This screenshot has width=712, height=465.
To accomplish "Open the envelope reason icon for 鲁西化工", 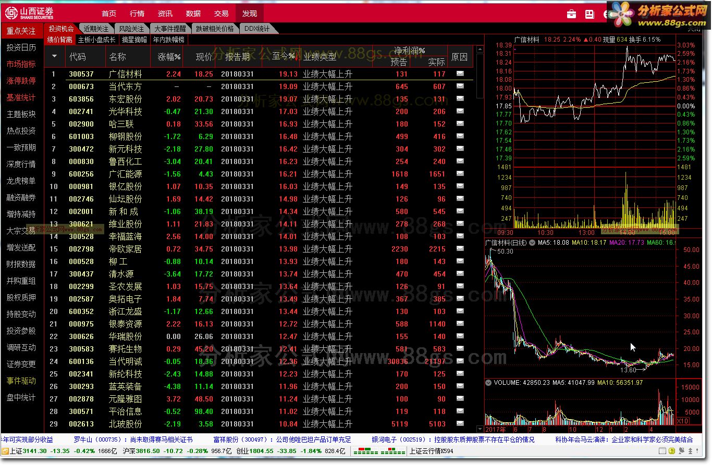I will [x=460, y=161].
